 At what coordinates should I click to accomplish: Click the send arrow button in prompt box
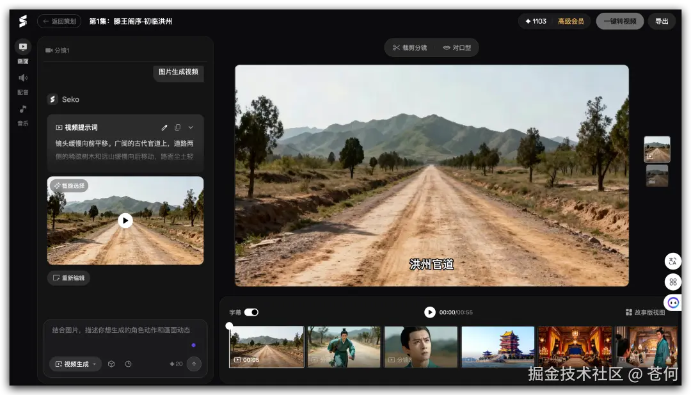194,364
